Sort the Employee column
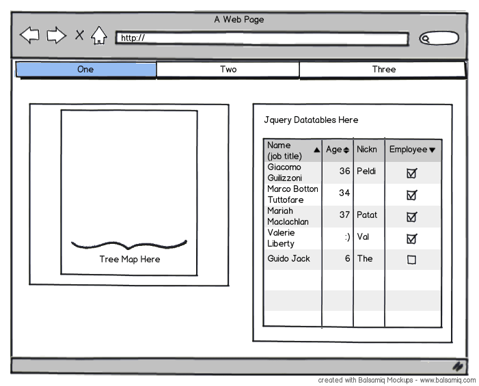The height and width of the screenshot is (386, 479). [x=413, y=150]
